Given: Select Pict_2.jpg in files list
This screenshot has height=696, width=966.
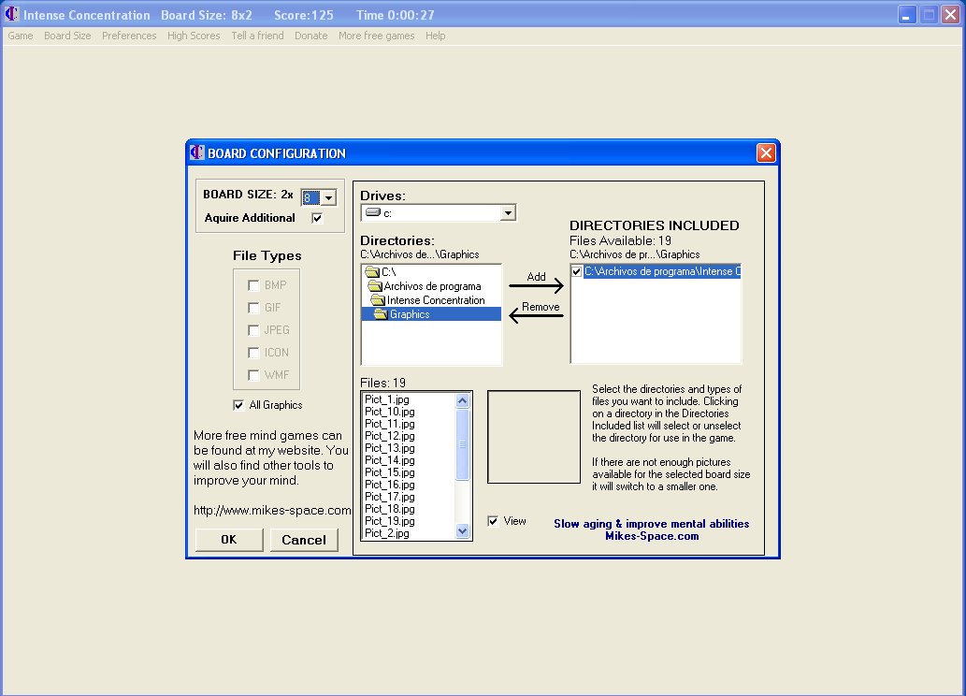Looking at the screenshot, I should click(387, 533).
